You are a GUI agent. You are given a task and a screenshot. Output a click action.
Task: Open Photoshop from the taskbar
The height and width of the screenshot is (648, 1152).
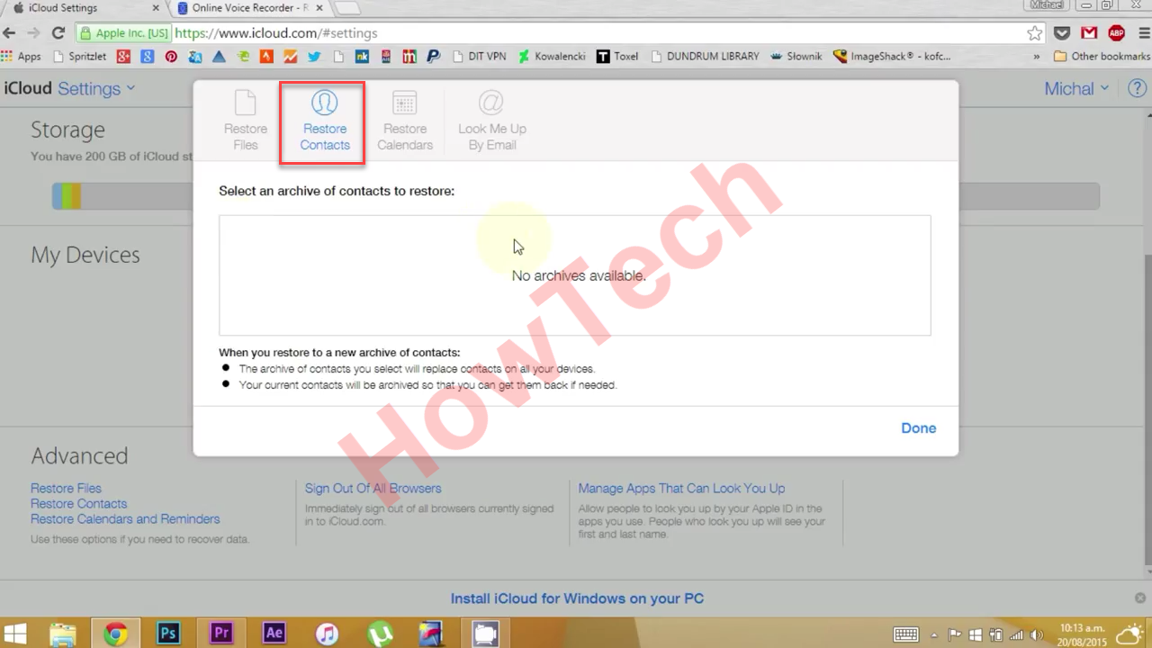pyautogui.click(x=168, y=634)
